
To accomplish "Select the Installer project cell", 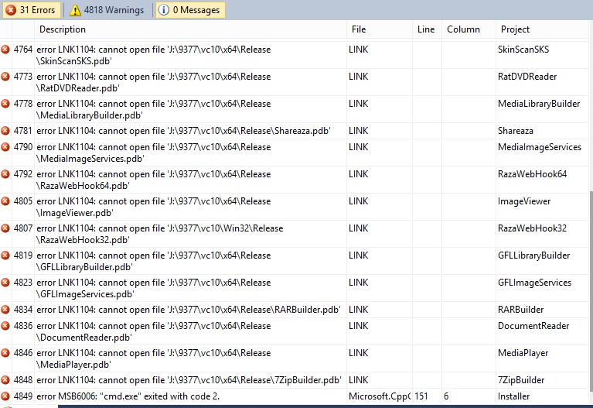I will [x=513, y=396].
